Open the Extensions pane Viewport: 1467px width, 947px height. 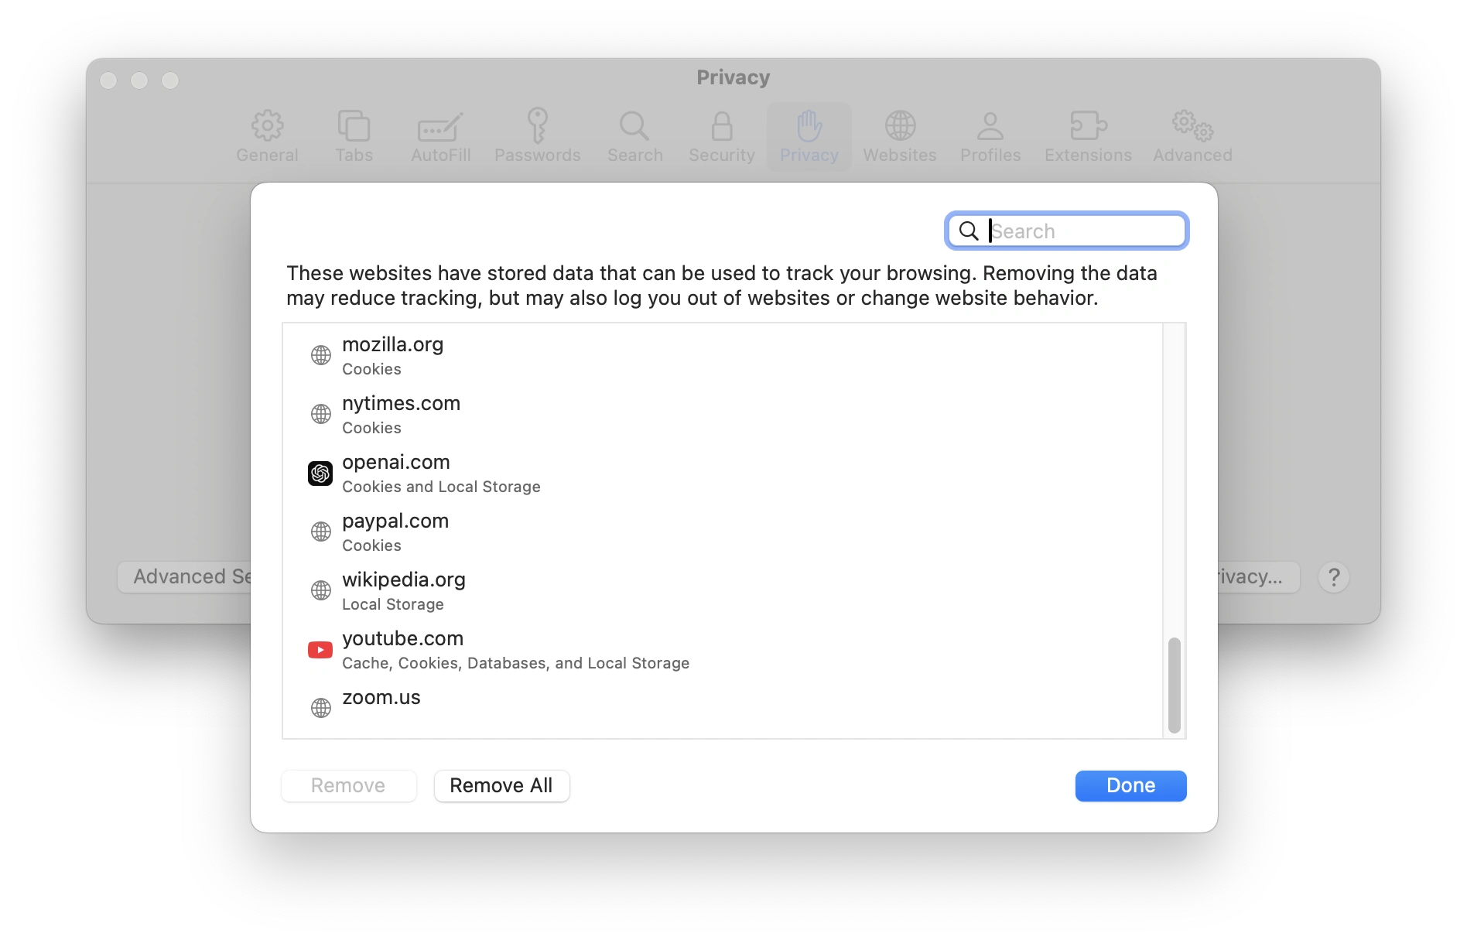pos(1087,136)
